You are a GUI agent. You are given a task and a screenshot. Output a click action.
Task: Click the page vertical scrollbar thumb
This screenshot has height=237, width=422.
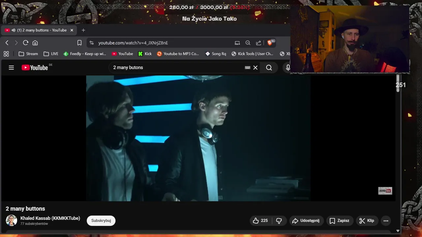(398, 83)
